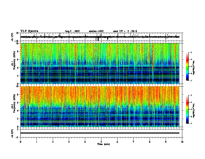Click the ch.3(V) axis label

(x=12, y=133)
